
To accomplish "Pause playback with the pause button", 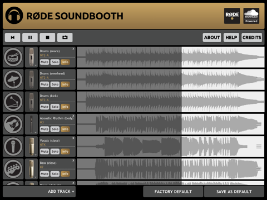I will [30, 38].
